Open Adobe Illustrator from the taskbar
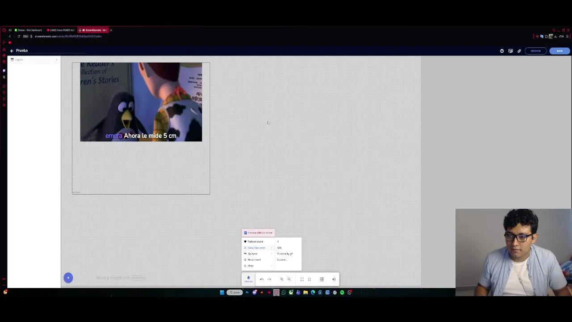This screenshot has height=322, width=572. coord(262,292)
